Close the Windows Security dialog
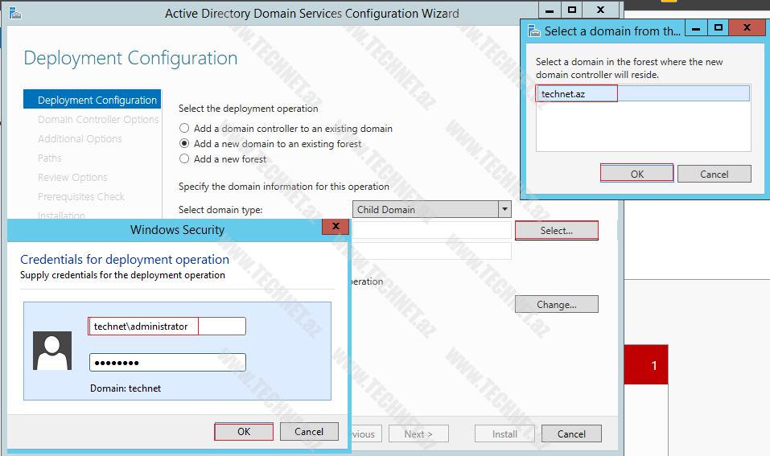This screenshot has height=456, width=770. coord(335,228)
